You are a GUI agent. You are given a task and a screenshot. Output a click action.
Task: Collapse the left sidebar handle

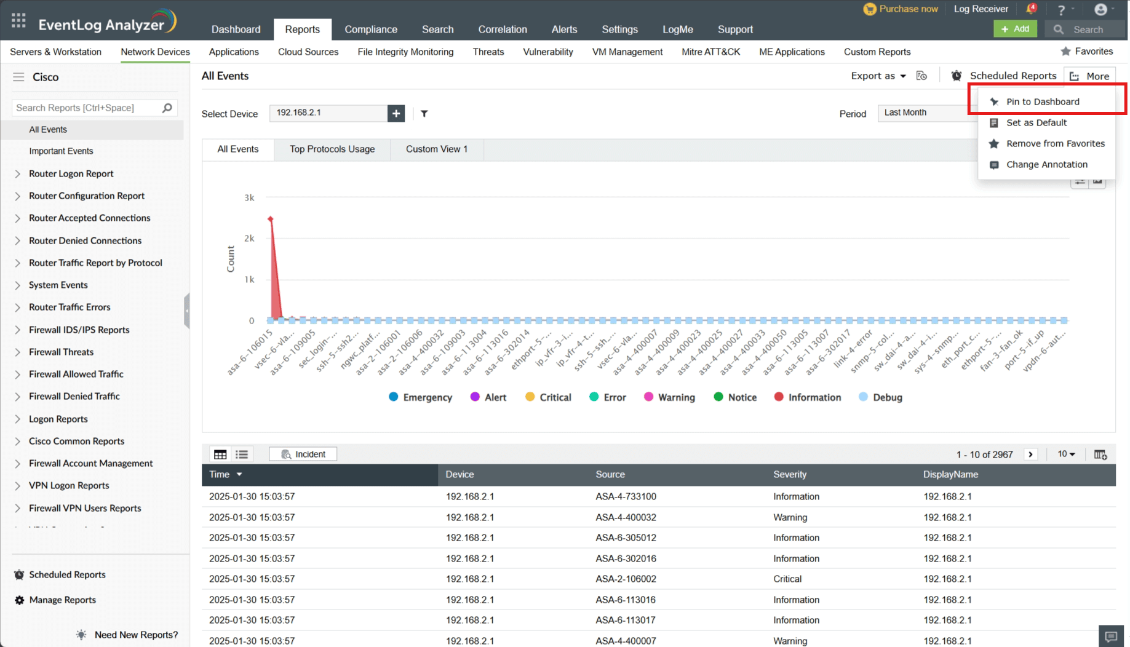[x=187, y=311]
